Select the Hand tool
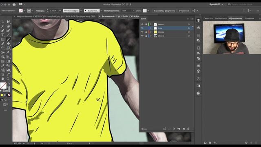 3,79
